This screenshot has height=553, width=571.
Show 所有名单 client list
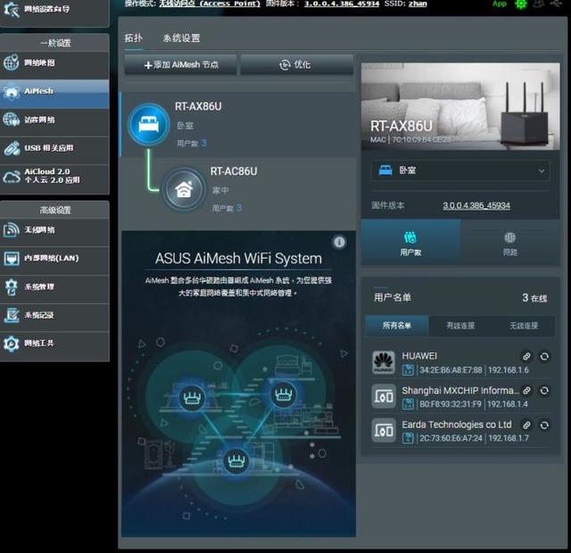point(396,326)
